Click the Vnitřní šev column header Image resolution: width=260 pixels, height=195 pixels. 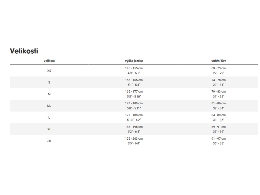pos(218,61)
